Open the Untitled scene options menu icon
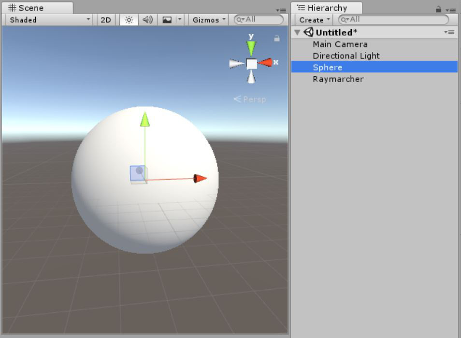 [449, 32]
